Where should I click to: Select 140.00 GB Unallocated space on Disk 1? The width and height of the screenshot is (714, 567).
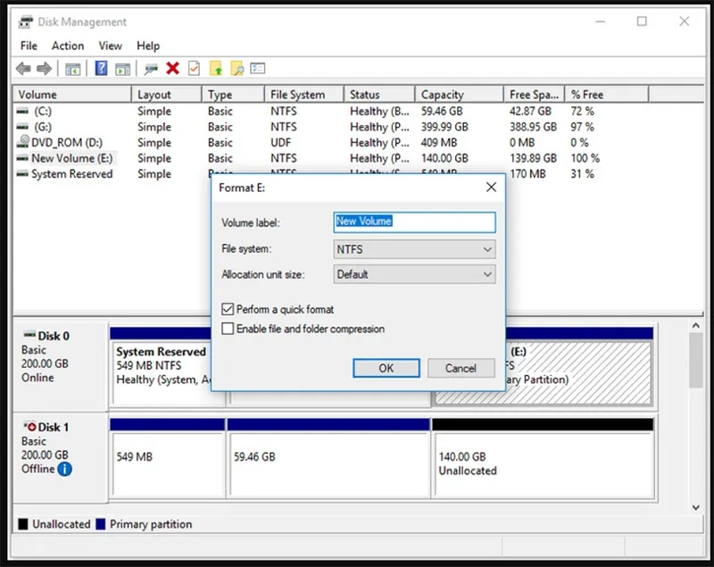tap(544, 463)
